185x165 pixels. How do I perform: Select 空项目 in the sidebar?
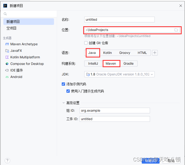tap(29, 28)
